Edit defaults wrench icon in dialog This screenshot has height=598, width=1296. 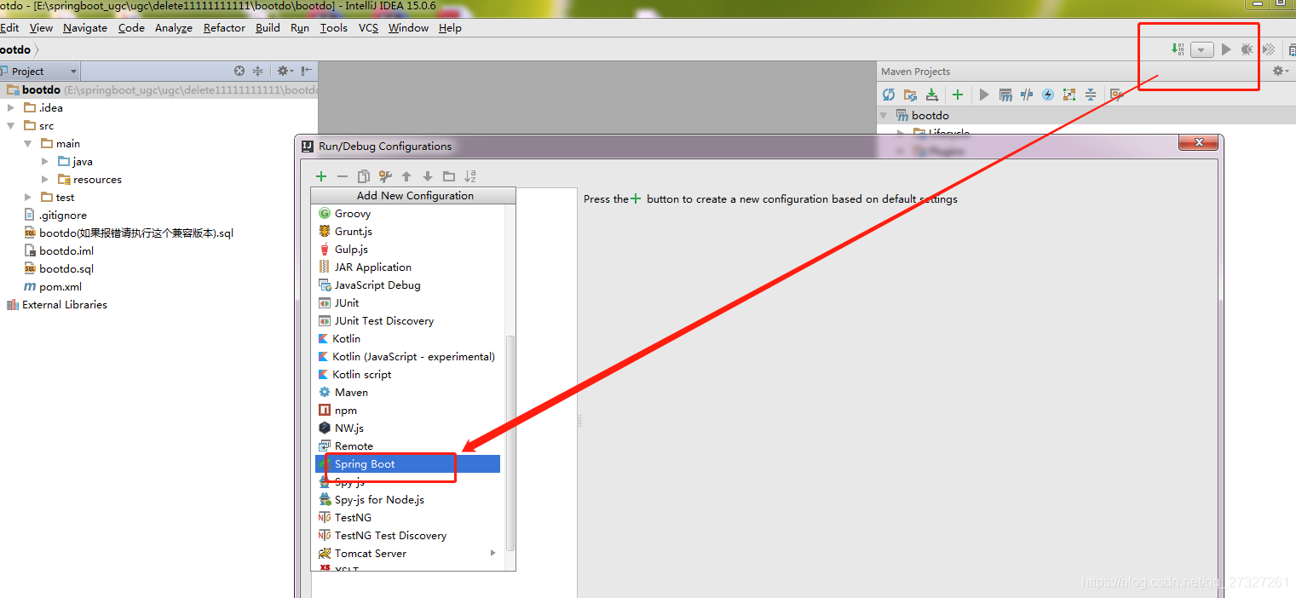coord(385,176)
